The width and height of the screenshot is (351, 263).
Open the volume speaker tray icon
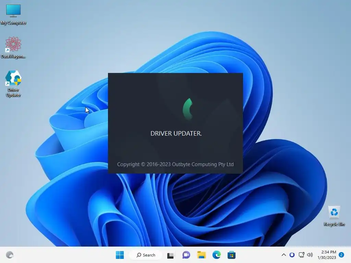[x=310, y=255]
